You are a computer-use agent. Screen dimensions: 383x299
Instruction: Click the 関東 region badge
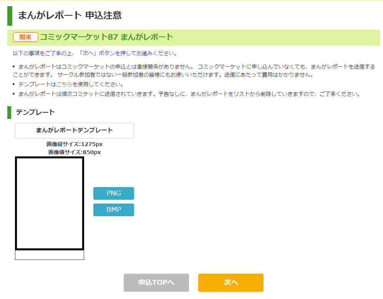[x=25, y=37]
